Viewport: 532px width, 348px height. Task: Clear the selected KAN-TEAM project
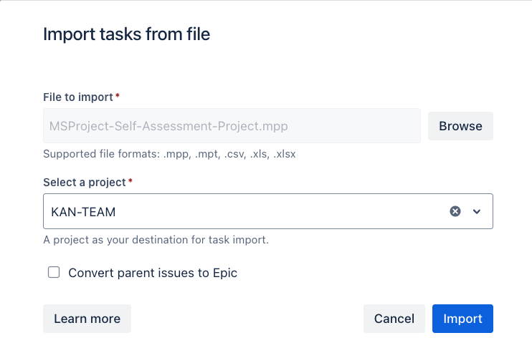pyautogui.click(x=455, y=211)
